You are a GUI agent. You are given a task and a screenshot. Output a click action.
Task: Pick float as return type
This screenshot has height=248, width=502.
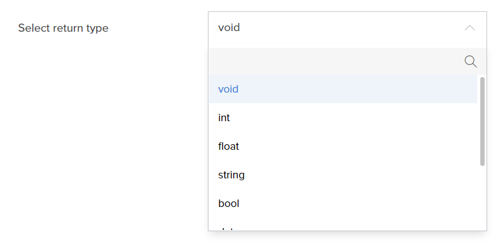228,146
